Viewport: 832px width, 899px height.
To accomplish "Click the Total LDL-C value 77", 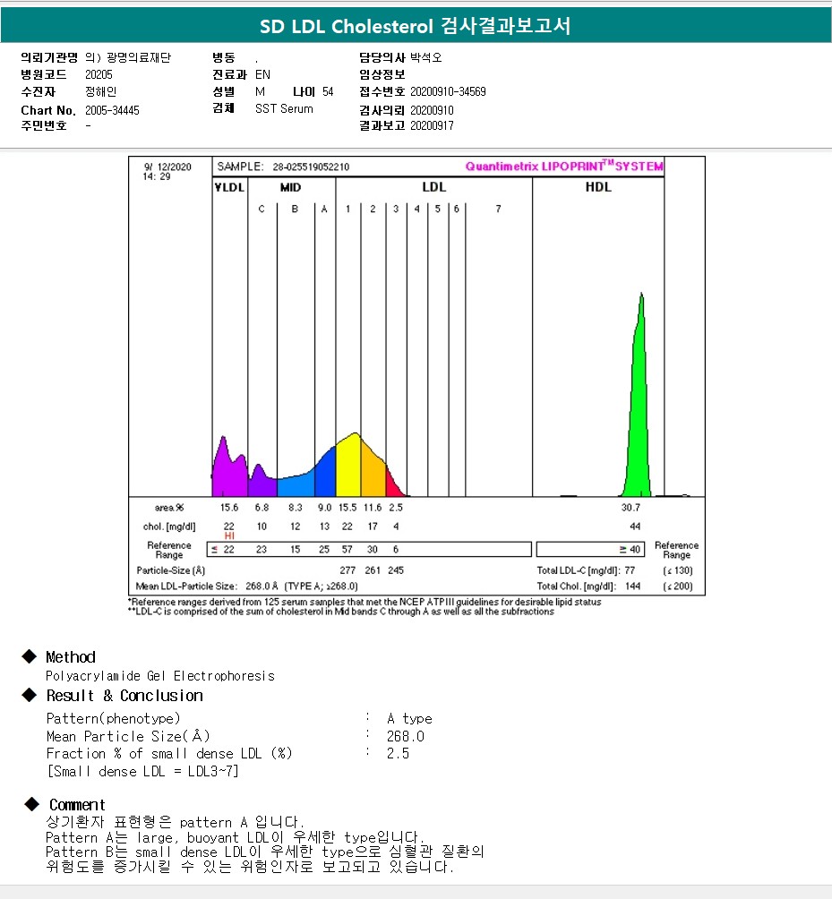I will click(630, 570).
